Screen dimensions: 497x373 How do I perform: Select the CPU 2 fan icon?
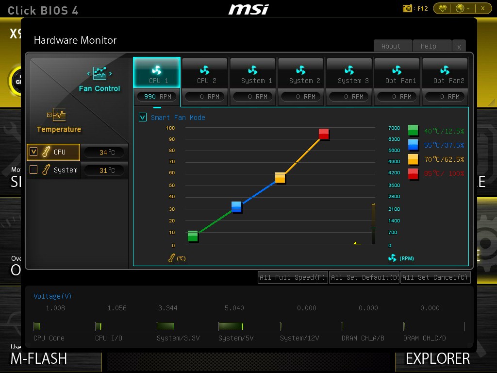(204, 70)
